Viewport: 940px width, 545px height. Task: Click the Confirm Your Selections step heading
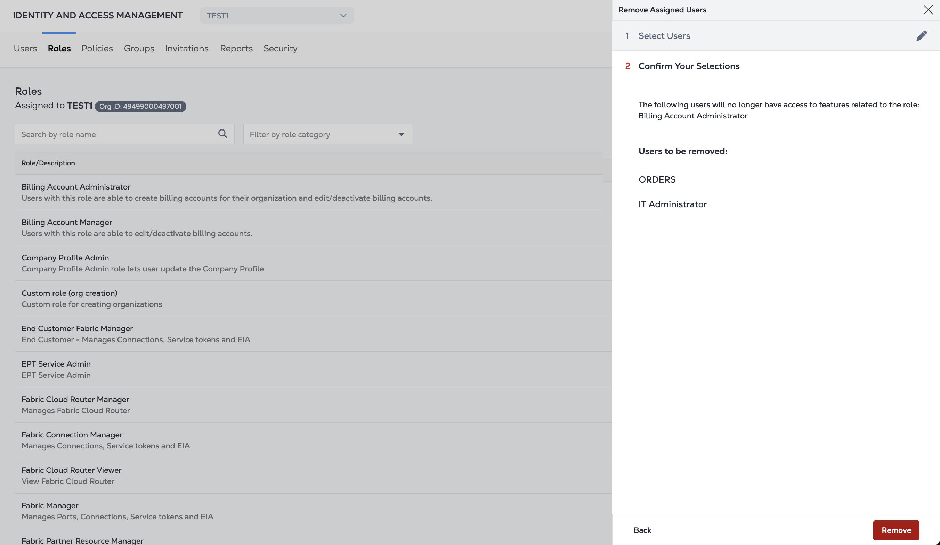(x=689, y=66)
